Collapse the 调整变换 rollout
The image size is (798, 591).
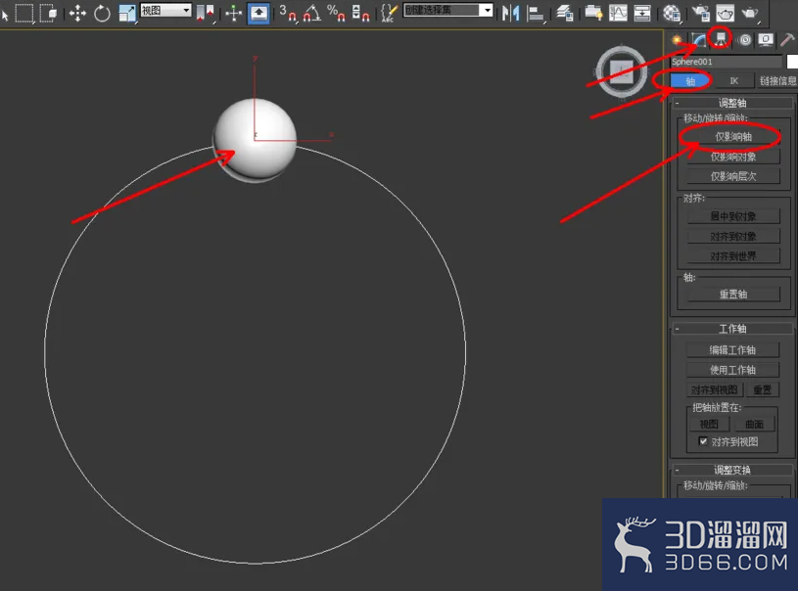(x=732, y=470)
